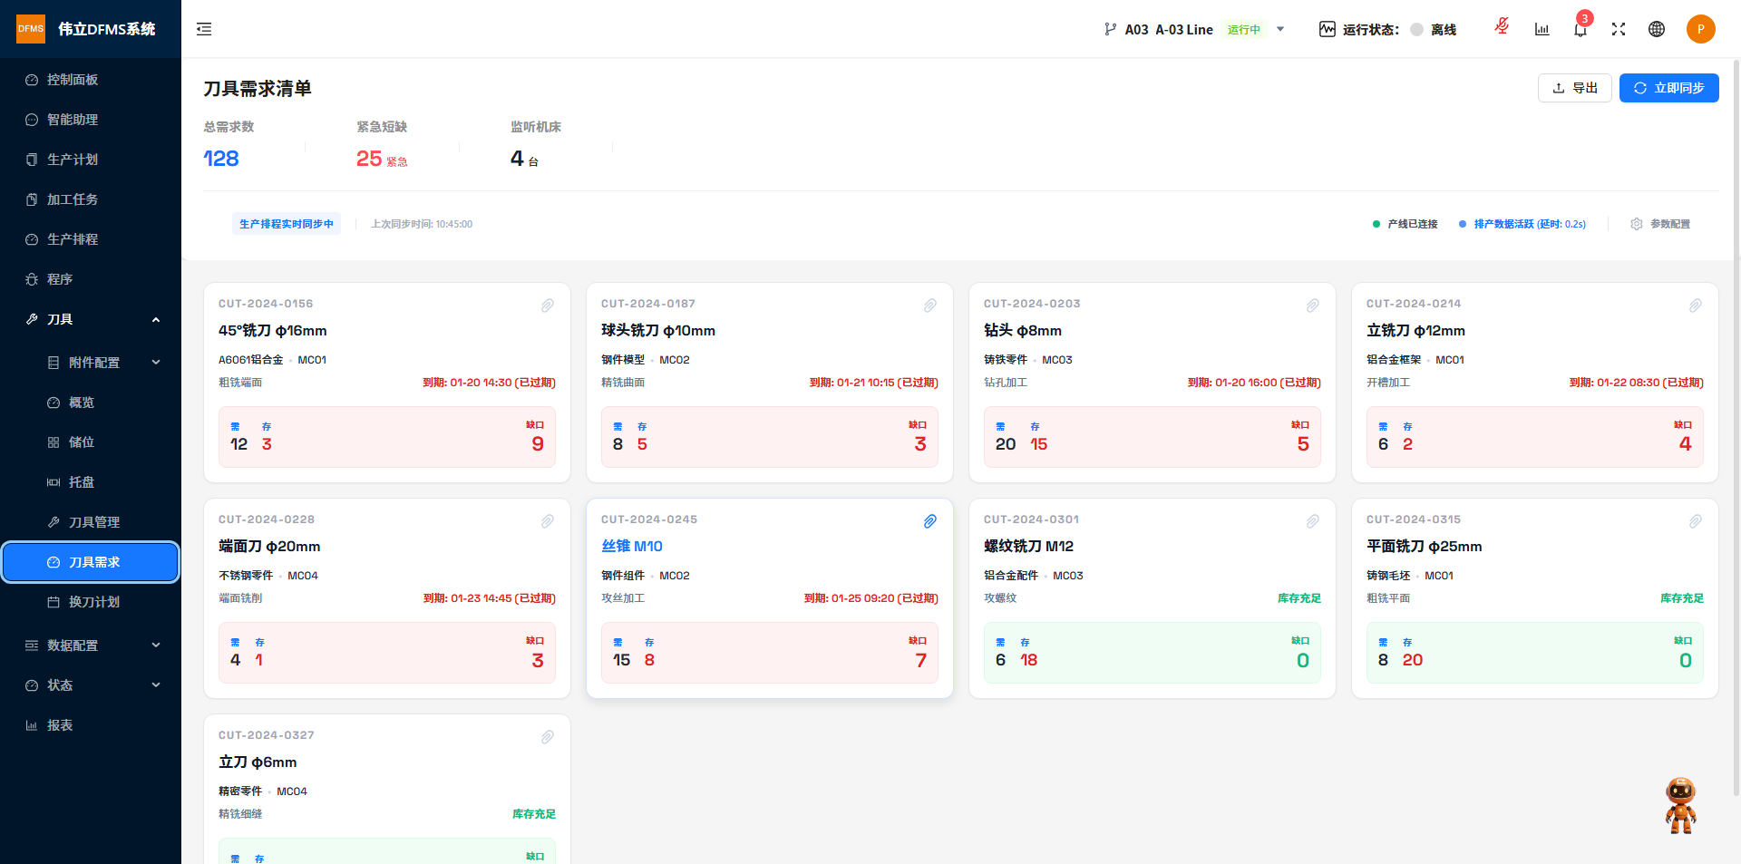
Task: Select 储位 under 刀具
Action: [x=91, y=442]
